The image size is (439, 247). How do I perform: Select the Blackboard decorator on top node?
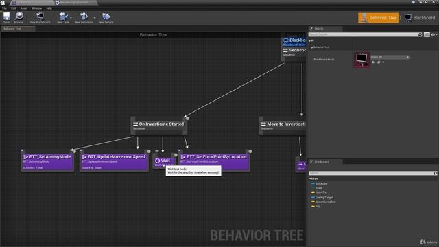click(294, 42)
